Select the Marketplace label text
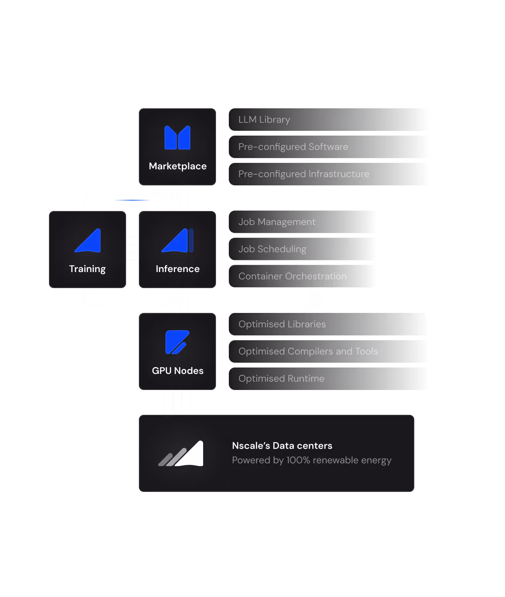This screenshot has width=505, height=597. click(177, 166)
